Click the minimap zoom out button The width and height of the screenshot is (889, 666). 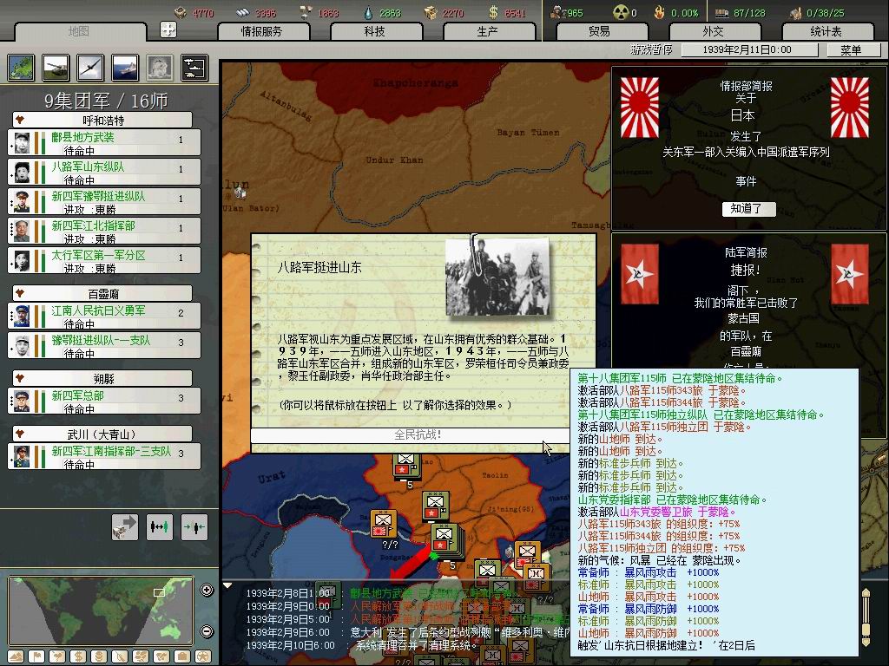[x=207, y=631]
